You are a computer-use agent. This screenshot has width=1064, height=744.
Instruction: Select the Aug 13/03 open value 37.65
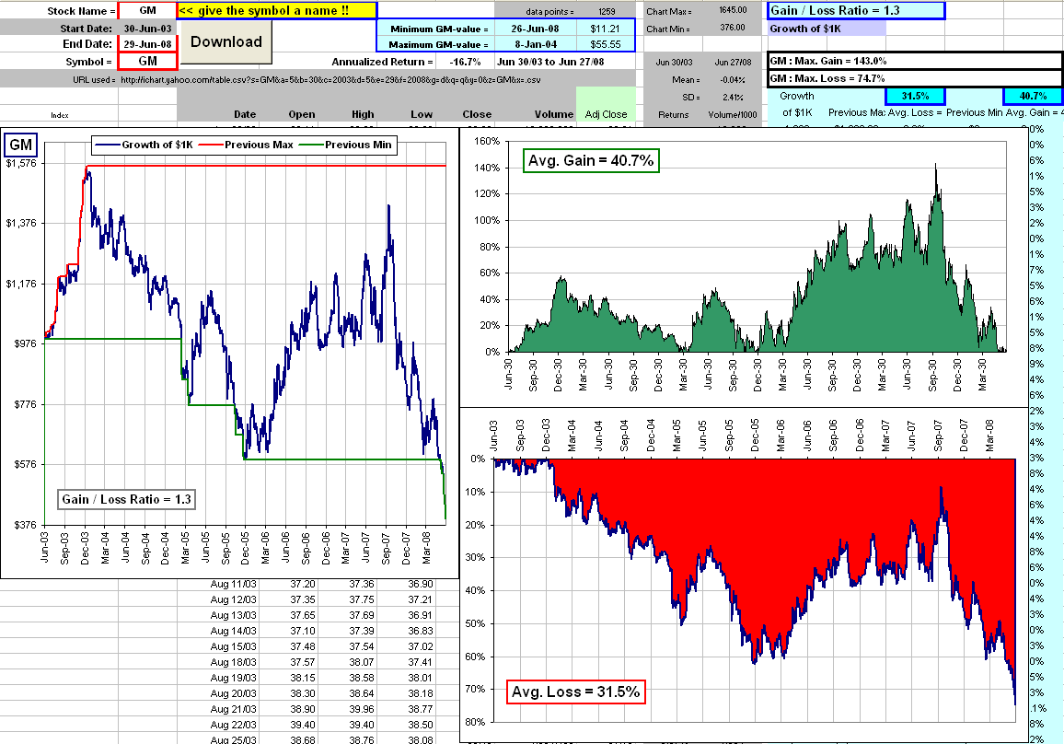[303, 615]
